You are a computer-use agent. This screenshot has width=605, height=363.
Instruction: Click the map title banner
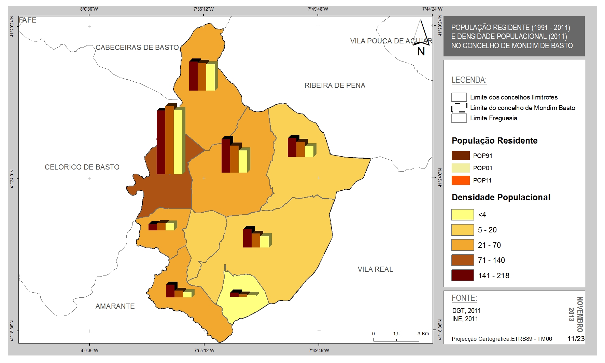pyautogui.click(x=514, y=36)
